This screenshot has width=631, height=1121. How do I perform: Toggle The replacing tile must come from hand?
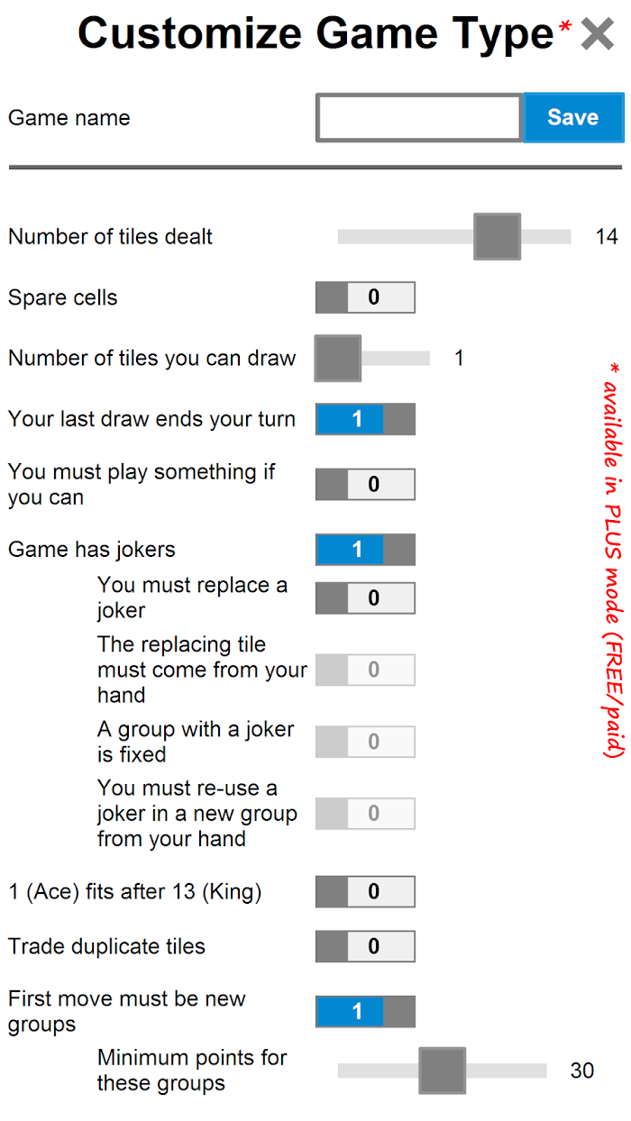(x=365, y=670)
